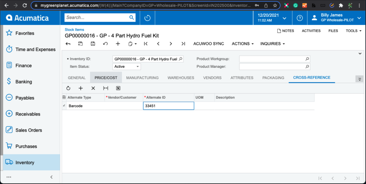Click the ACUWOO SYNC button
The width and height of the screenshot is (366, 184).
209,44
